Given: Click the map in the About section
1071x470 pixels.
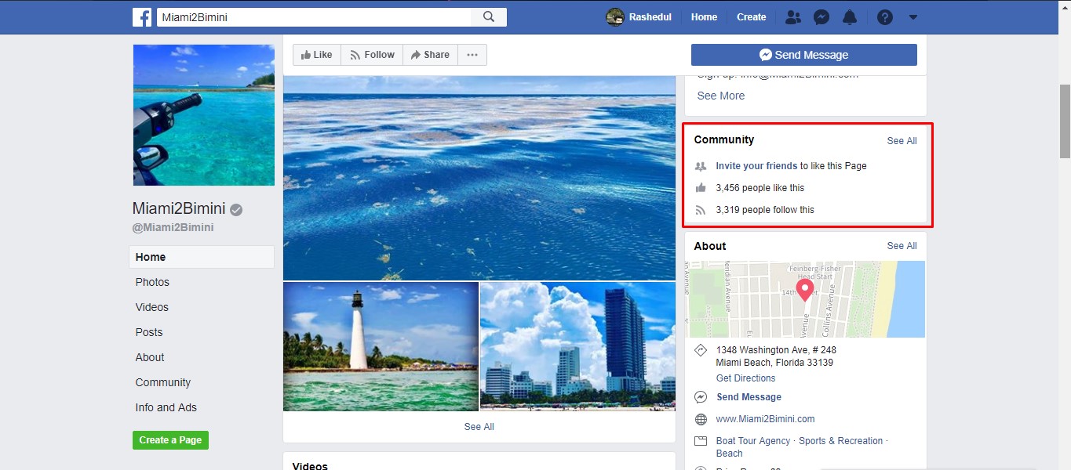Looking at the screenshot, I should pos(806,299).
